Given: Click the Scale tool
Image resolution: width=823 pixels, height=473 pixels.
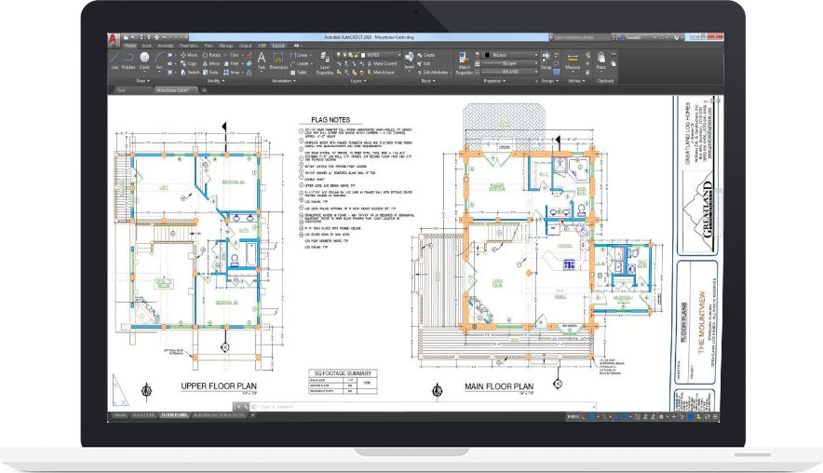Looking at the screenshot, I should pos(210,73).
